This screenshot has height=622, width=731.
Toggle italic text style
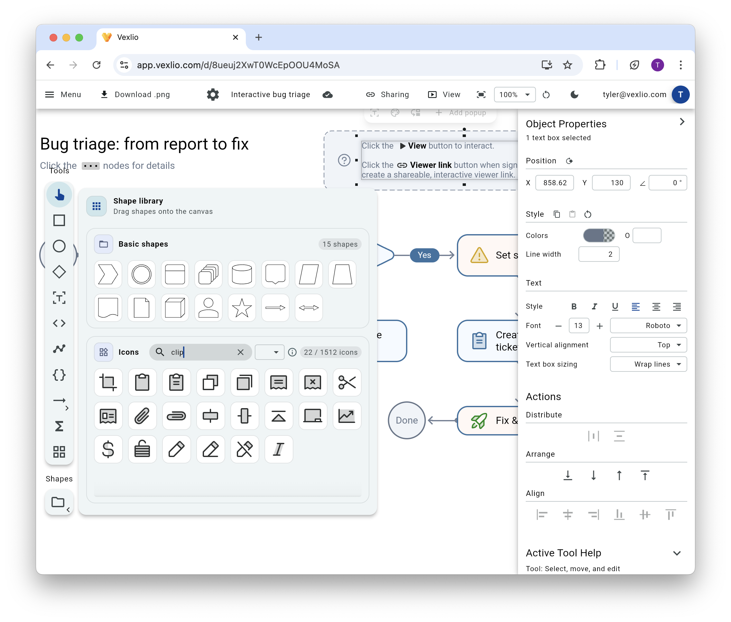pos(595,306)
